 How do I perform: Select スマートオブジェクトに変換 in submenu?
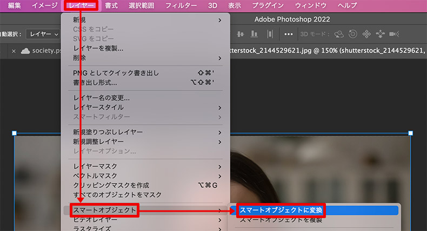(314, 210)
